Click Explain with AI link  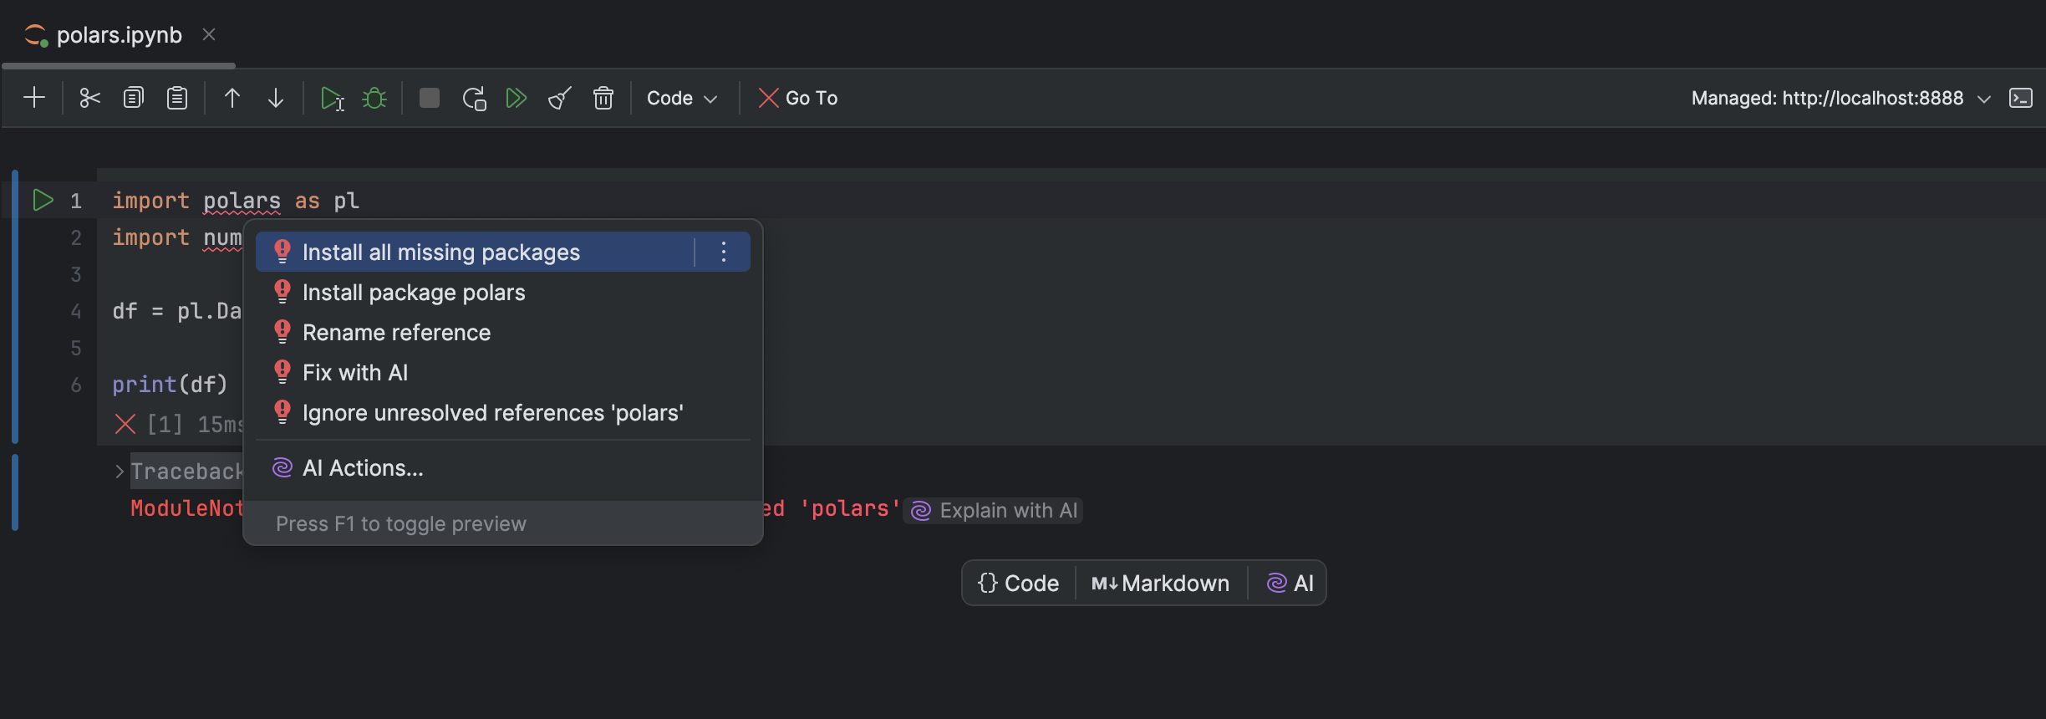995,510
